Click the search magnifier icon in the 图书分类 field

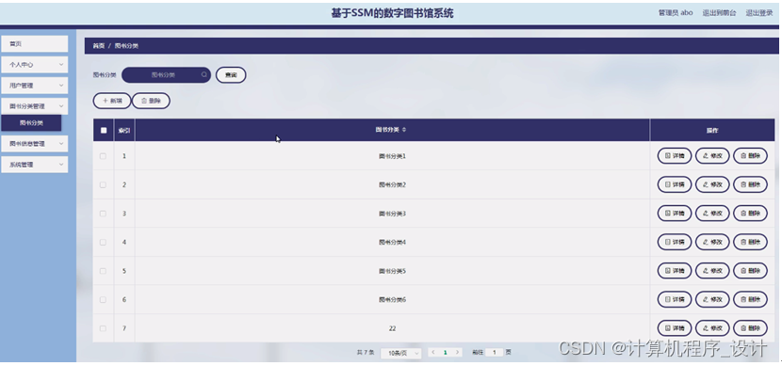(204, 74)
